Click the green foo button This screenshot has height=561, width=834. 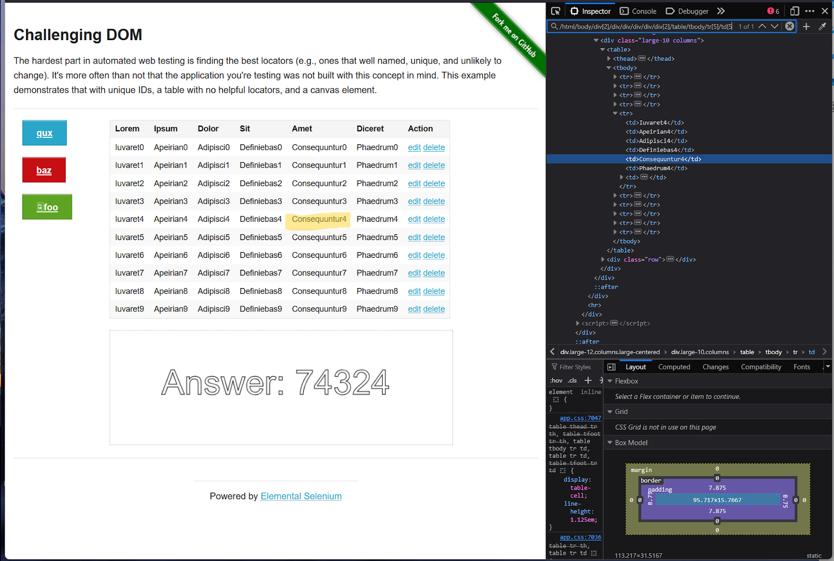tap(47, 207)
